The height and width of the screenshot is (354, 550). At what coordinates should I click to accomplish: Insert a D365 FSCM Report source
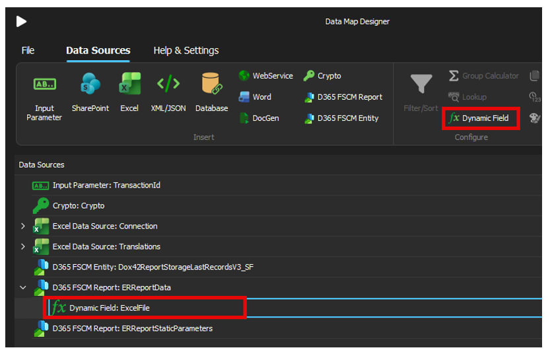[343, 97]
